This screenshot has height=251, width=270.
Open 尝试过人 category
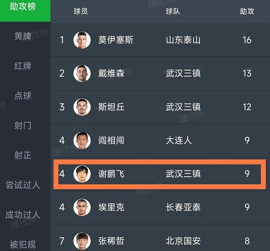pyautogui.click(x=23, y=185)
